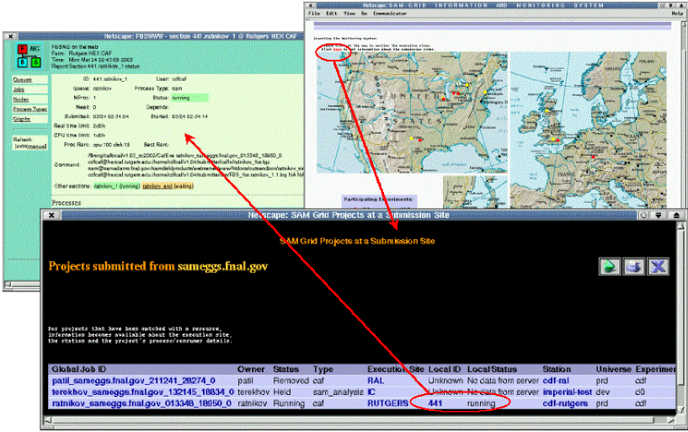Click the FBSNG logo icon

28,56
